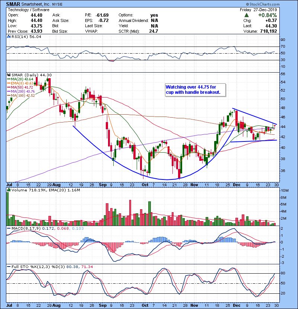The width and height of the screenshot is (298, 309).
Task: Click the "56" price axis label
Action: pyautogui.click(x=283, y=74)
